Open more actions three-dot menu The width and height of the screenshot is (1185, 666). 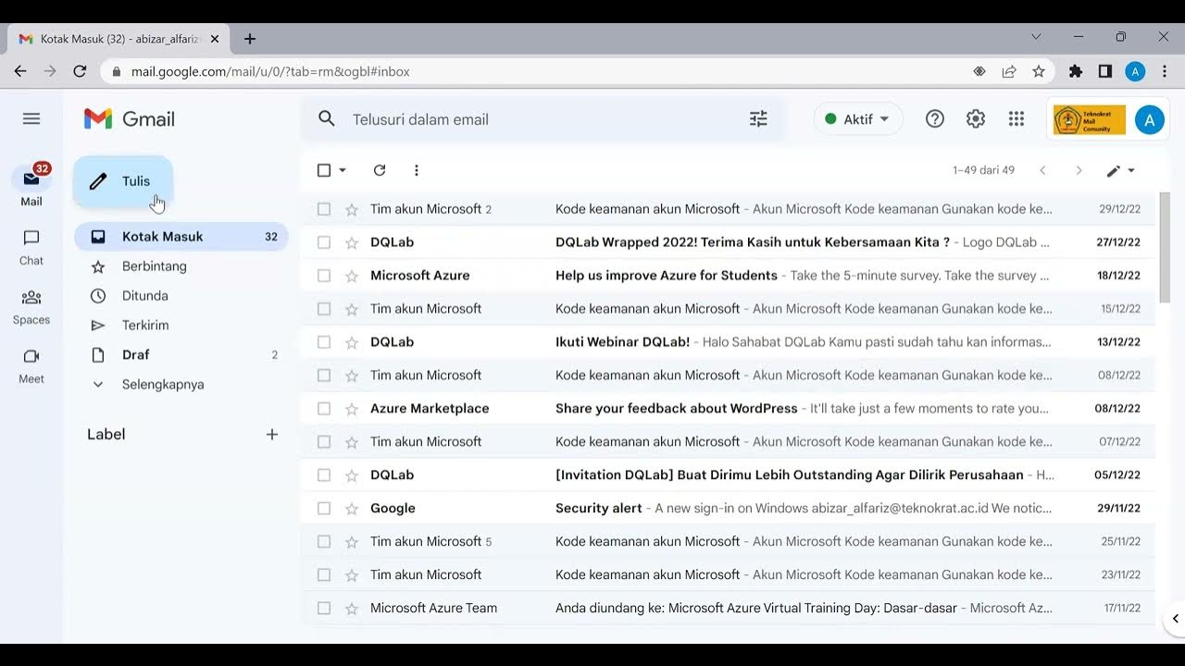417,170
